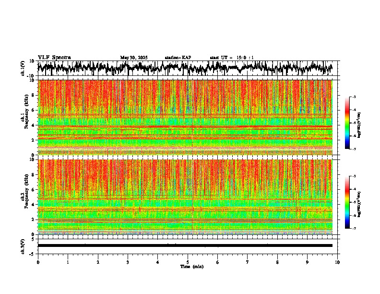Click the ch.1(V) waveform axis label
Screen dimensions: 380x294
click(x=23, y=68)
